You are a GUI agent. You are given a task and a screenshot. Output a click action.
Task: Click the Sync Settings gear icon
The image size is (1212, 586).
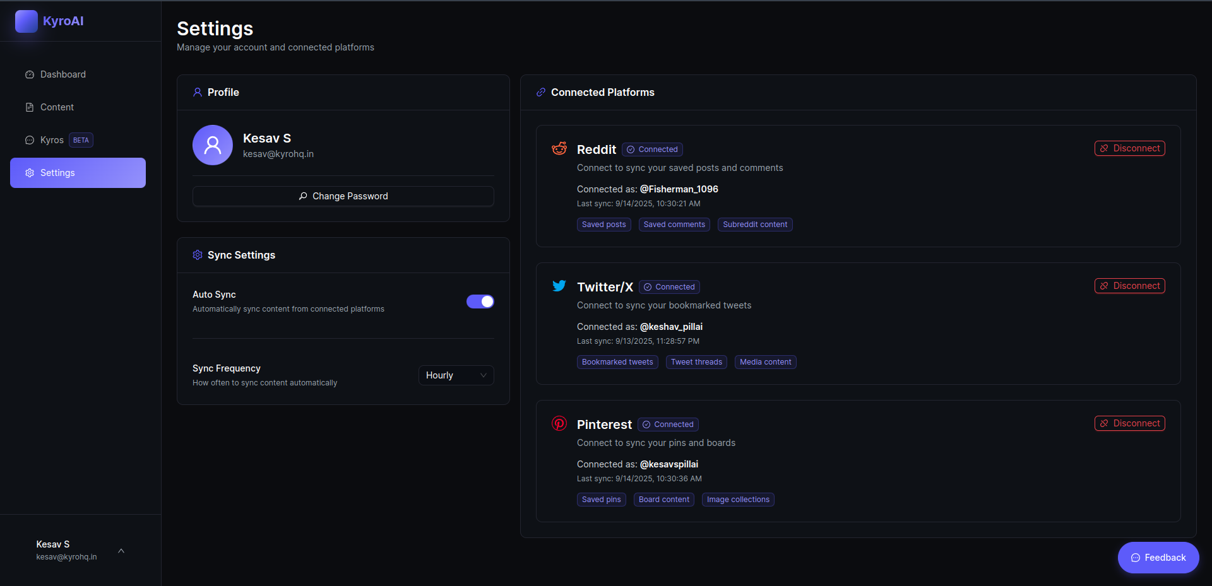pyautogui.click(x=197, y=255)
